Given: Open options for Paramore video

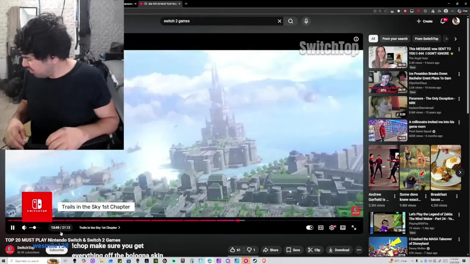Looking at the screenshot, I should click(459, 99).
